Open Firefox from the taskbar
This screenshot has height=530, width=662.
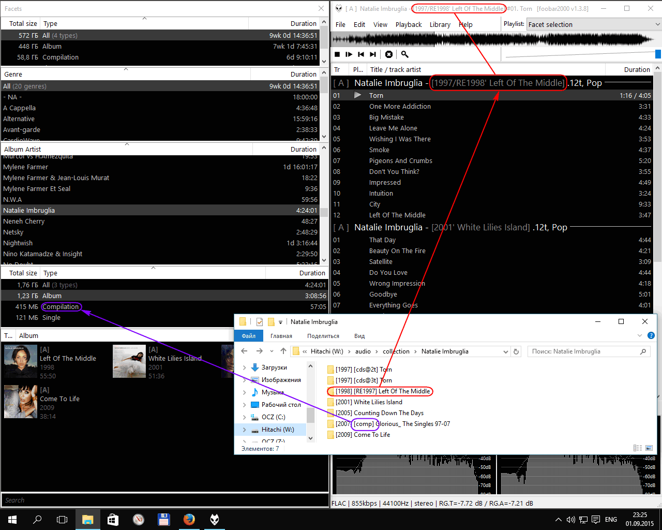(x=189, y=519)
